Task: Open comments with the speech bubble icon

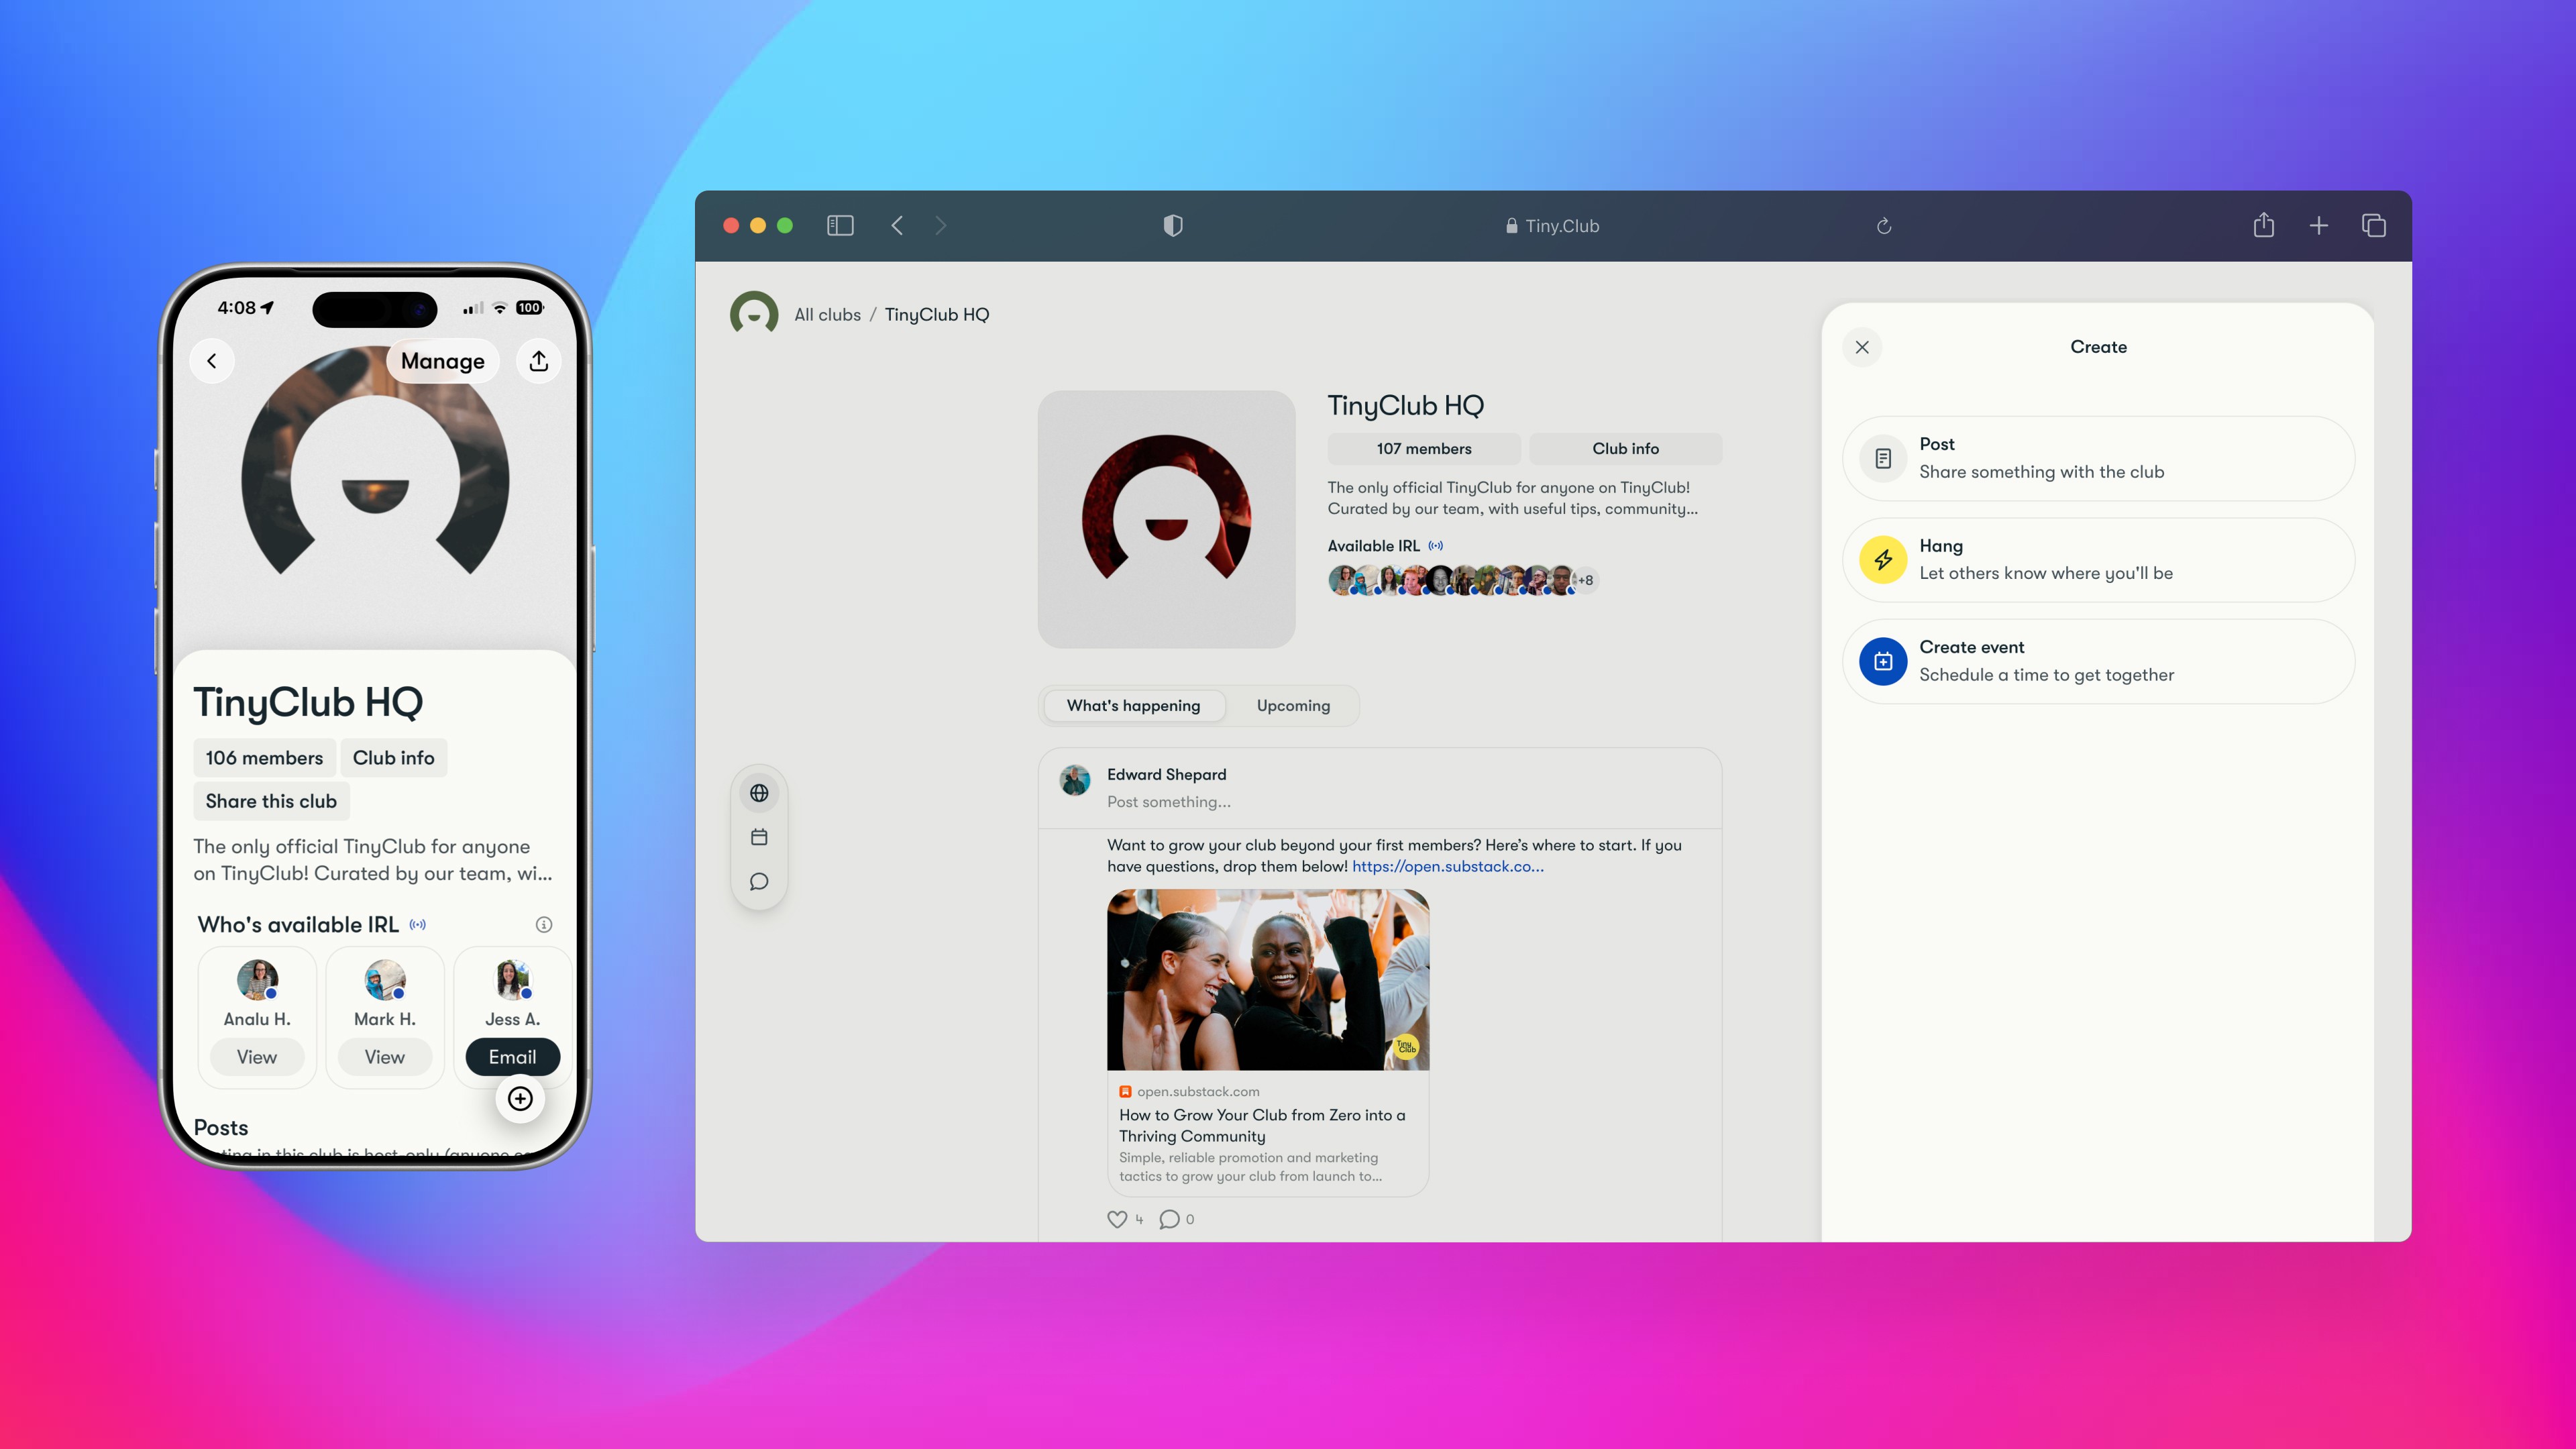Action: pos(1168,1219)
